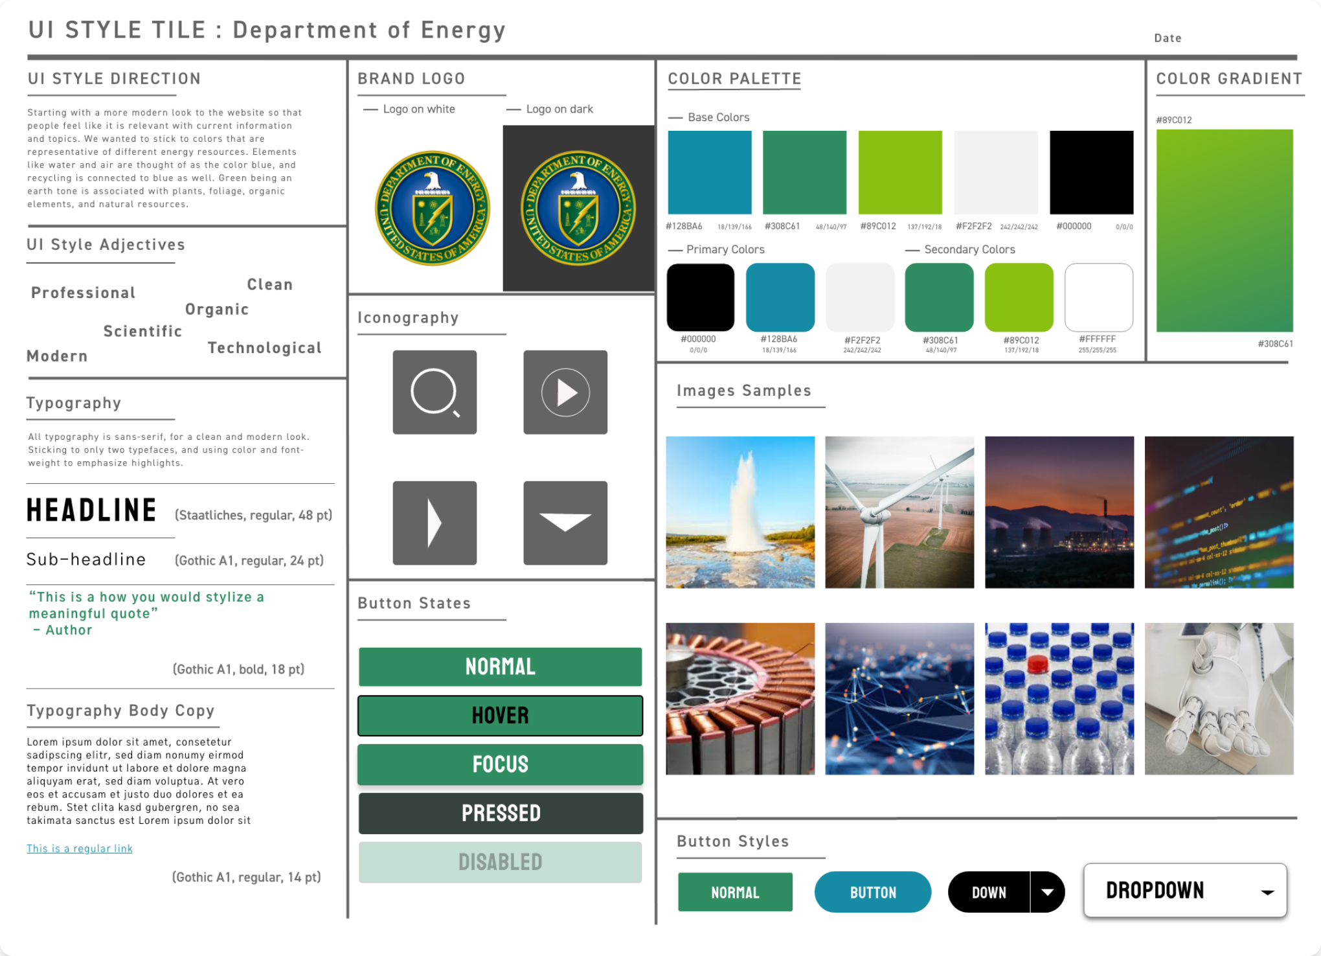Open the black DOWN split-button arrow
The height and width of the screenshot is (956, 1321).
click(1047, 893)
